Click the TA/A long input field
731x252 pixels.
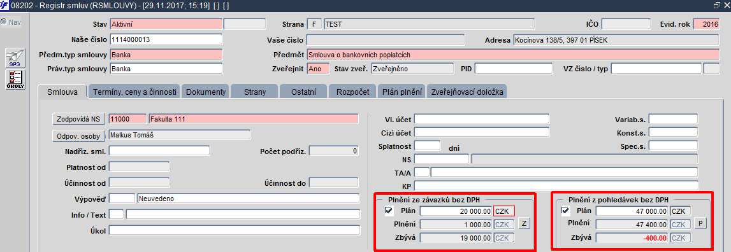pos(564,172)
